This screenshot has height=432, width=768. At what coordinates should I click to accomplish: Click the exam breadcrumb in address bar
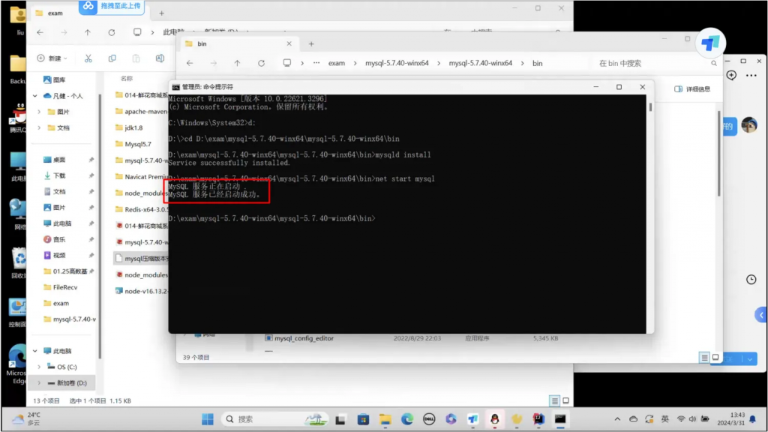337,63
